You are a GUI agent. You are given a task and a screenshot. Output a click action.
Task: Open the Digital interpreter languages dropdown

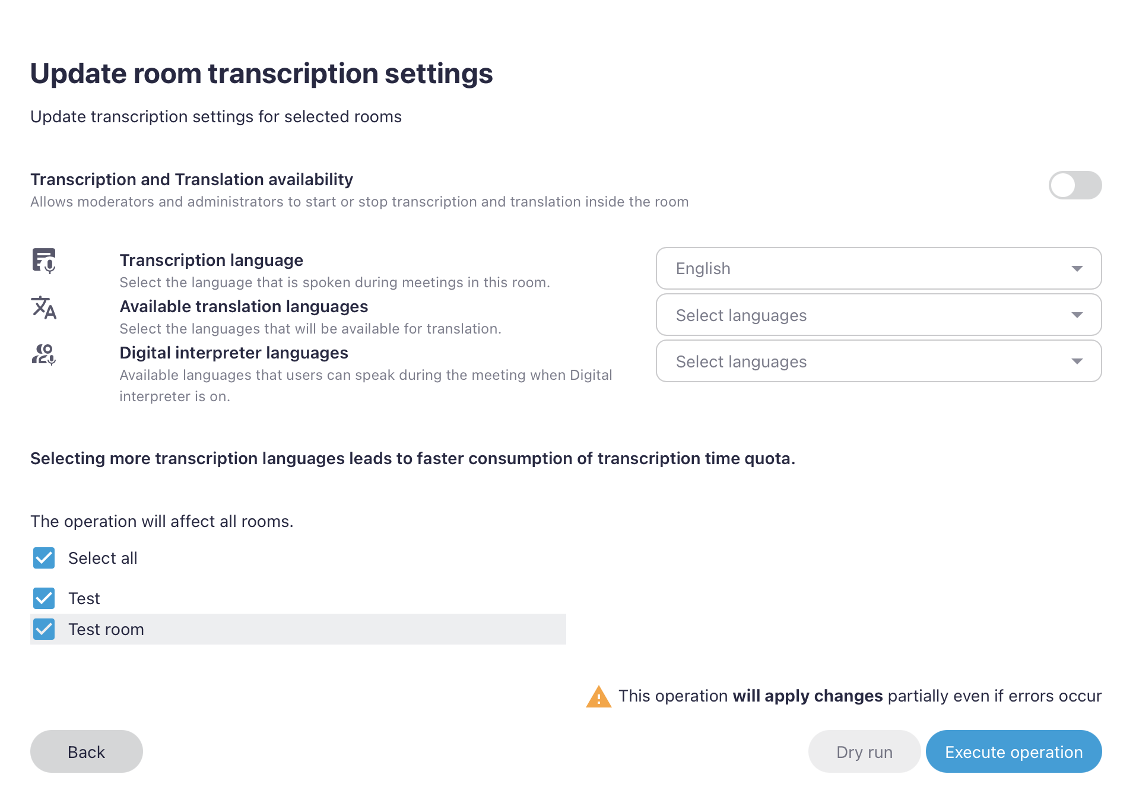tap(878, 361)
